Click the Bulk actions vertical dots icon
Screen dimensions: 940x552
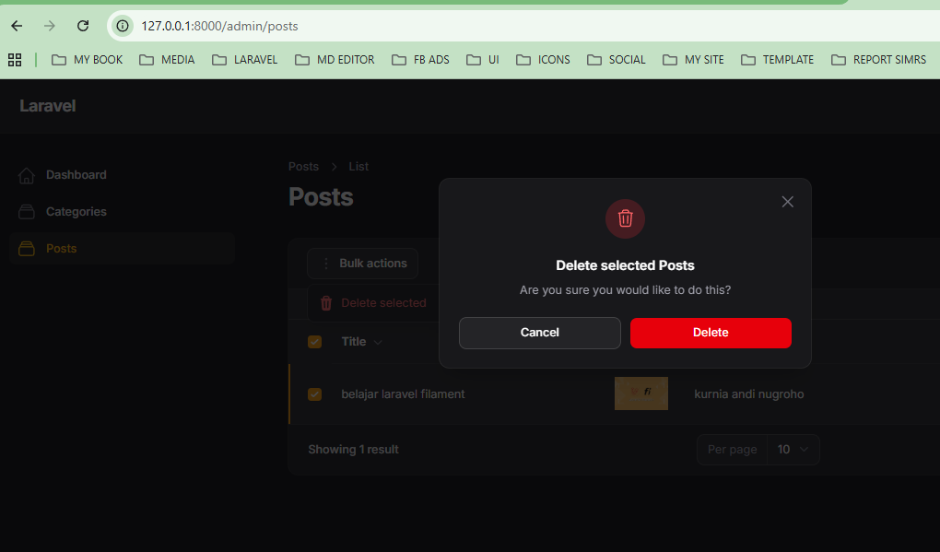point(324,264)
